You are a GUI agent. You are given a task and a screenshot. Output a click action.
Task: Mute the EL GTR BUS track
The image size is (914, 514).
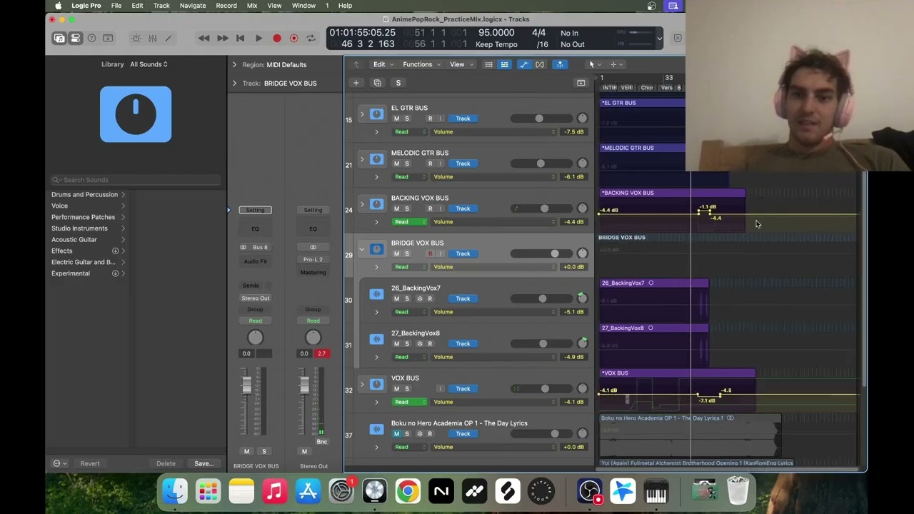tap(396, 119)
